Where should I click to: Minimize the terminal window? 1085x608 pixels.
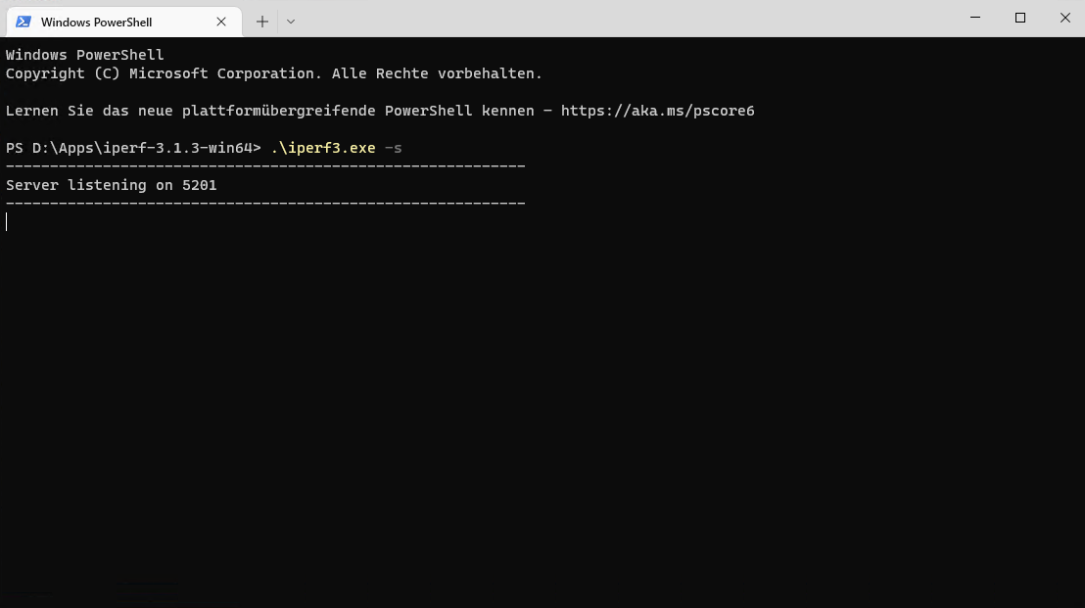pyautogui.click(x=975, y=18)
